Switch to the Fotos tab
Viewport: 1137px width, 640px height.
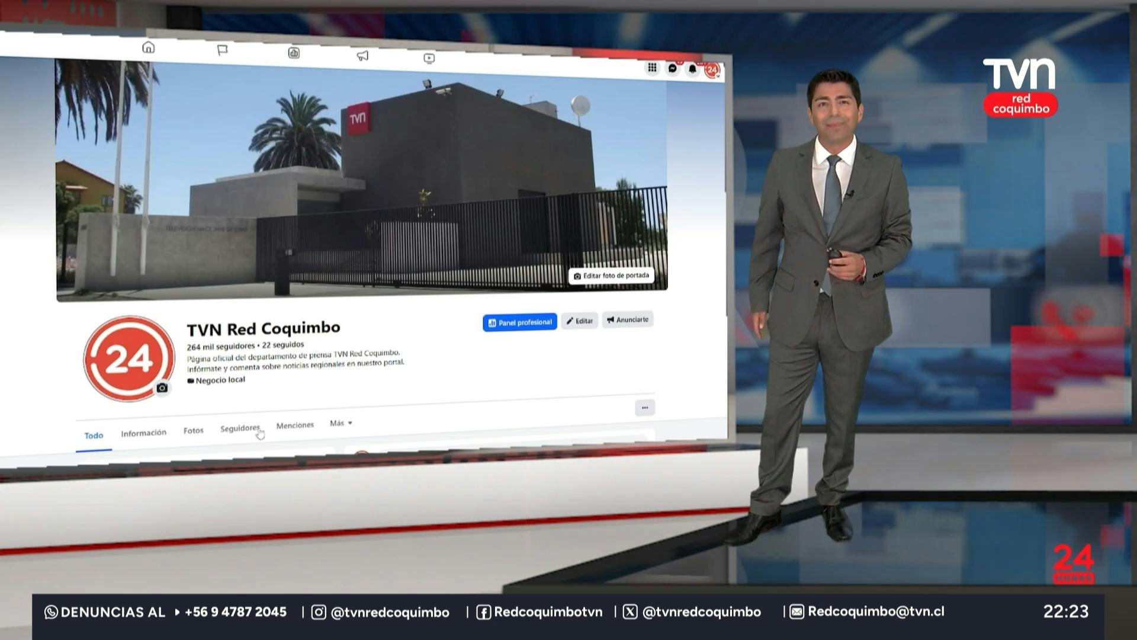coord(193,431)
